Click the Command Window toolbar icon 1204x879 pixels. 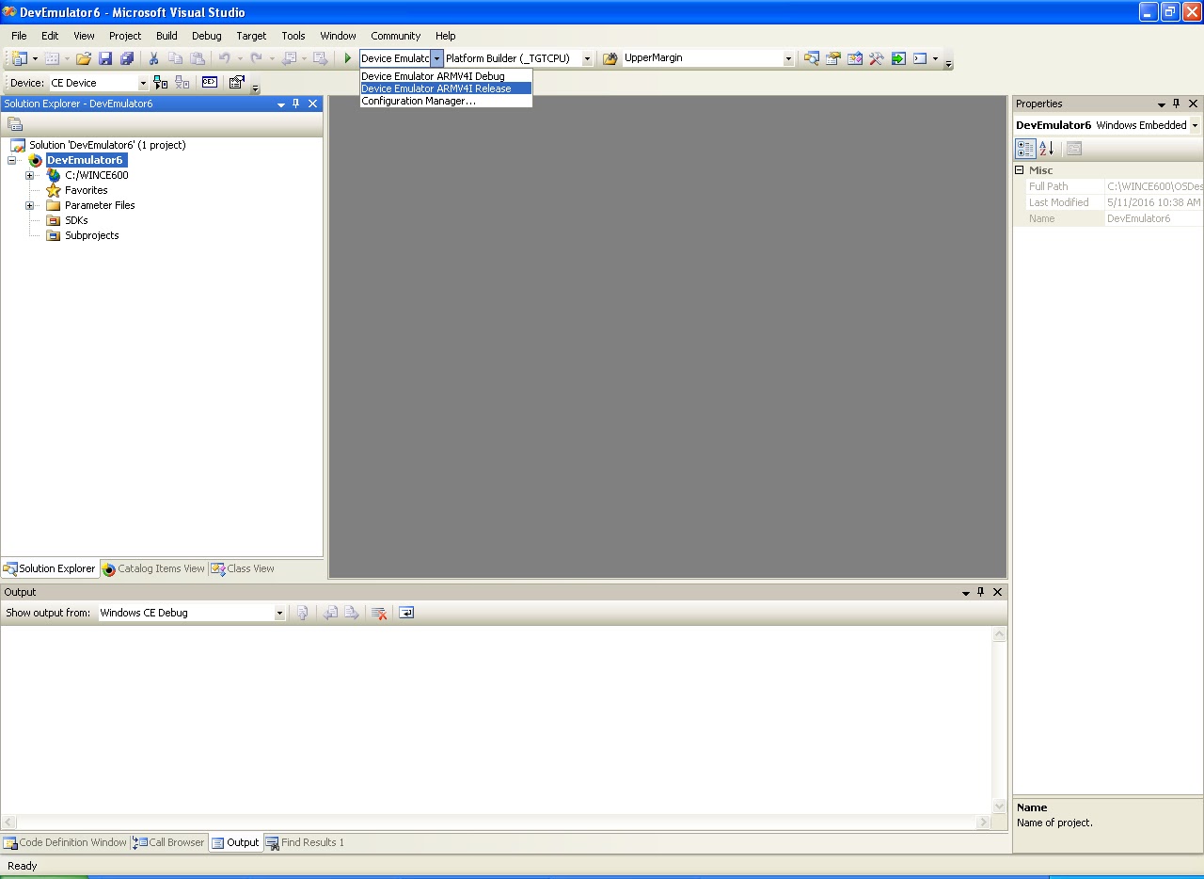pos(920,58)
